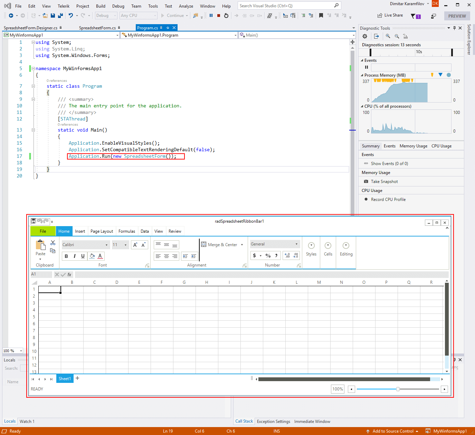Click the add new sheet plus button

[77, 378]
